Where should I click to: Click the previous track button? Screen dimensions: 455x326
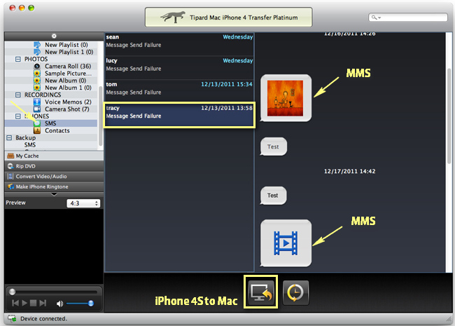pos(15,303)
